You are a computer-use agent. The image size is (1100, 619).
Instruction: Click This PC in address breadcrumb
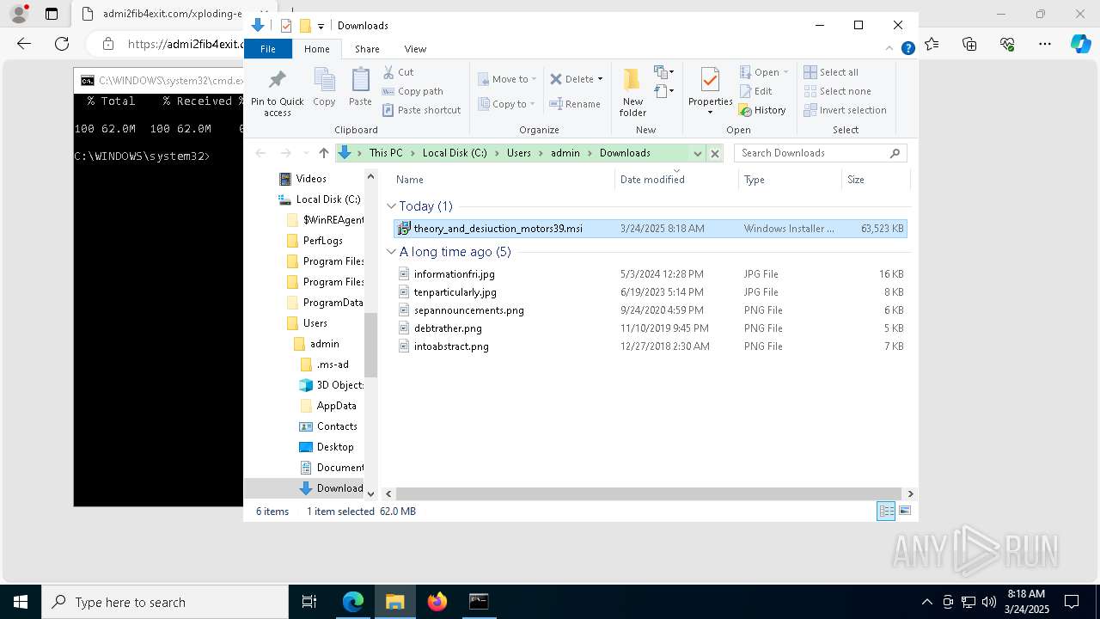coord(386,153)
